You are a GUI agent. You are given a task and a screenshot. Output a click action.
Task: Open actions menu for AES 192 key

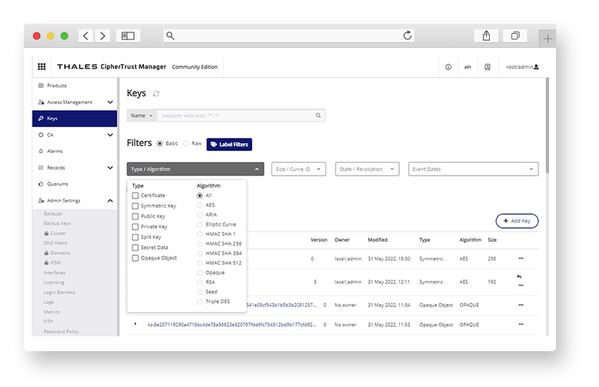coord(521,285)
